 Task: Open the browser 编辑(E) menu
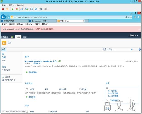pyautogui.click(x=12, y=24)
